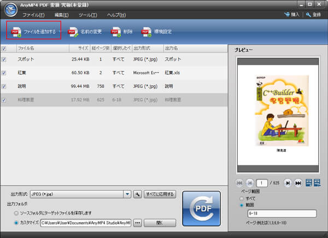Open the ツール(T) menu

pyautogui.click(x=87, y=15)
